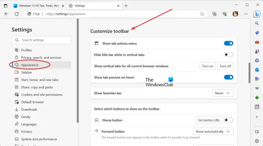Open the Show favorites bar Never dropdown
This screenshot has height=146, width=263.
(x=223, y=93)
